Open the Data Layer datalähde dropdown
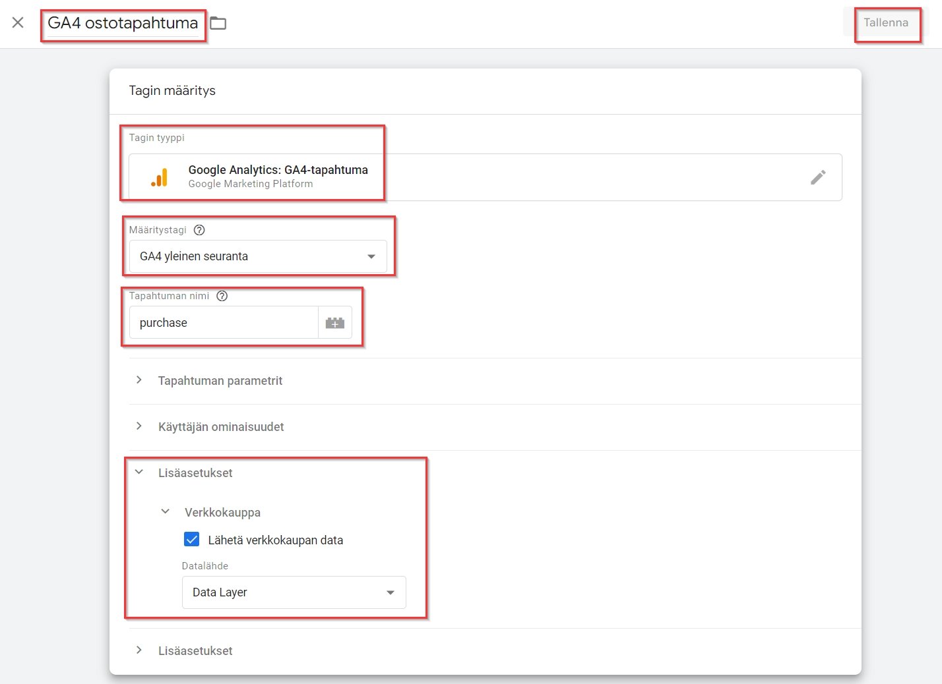The image size is (942, 684). pyautogui.click(x=294, y=592)
